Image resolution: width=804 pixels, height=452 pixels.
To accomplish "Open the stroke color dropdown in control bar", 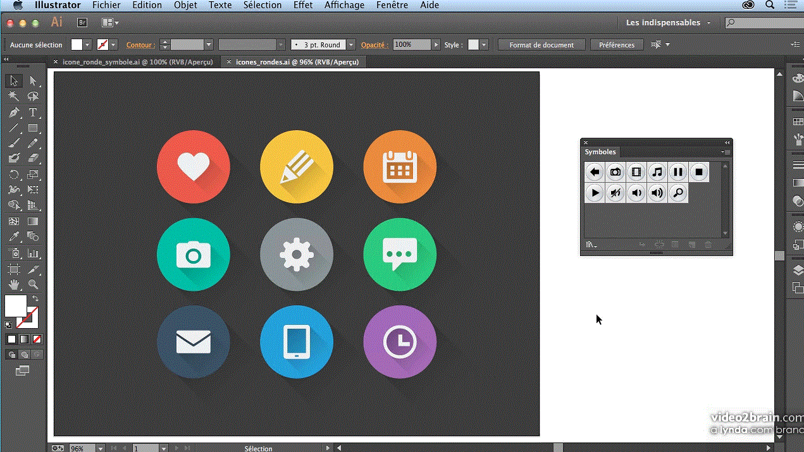I will coord(113,45).
